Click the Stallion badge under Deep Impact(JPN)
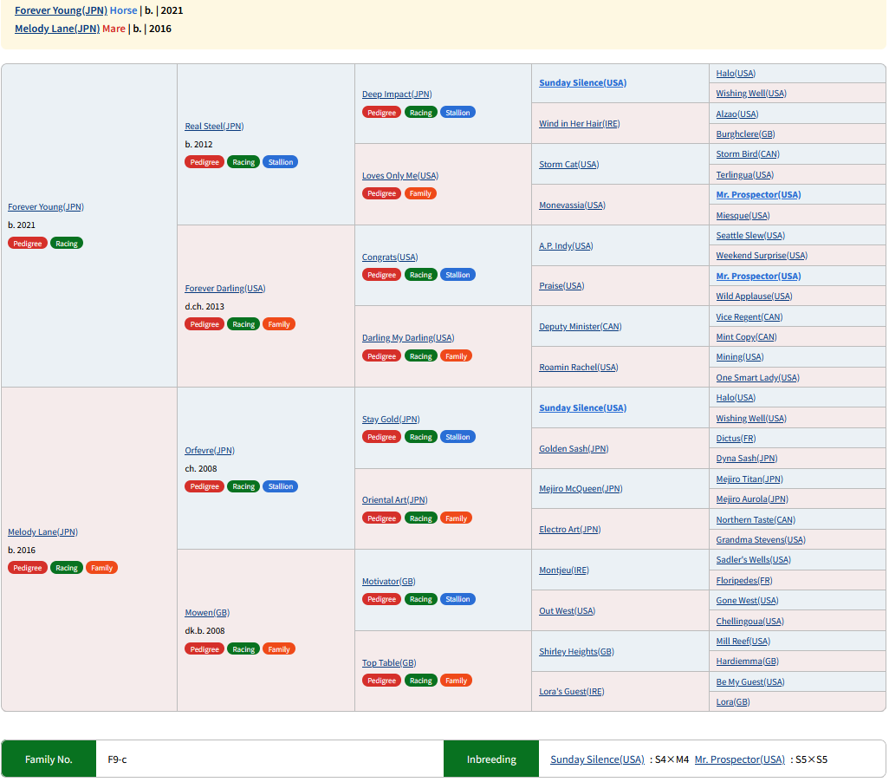889x782 pixels. coord(457,113)
